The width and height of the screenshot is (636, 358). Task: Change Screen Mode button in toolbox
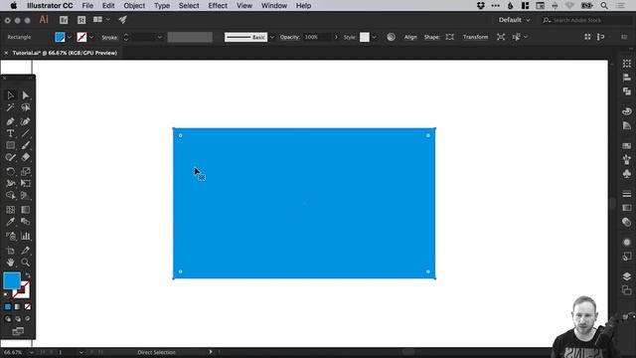pos(18,331)
